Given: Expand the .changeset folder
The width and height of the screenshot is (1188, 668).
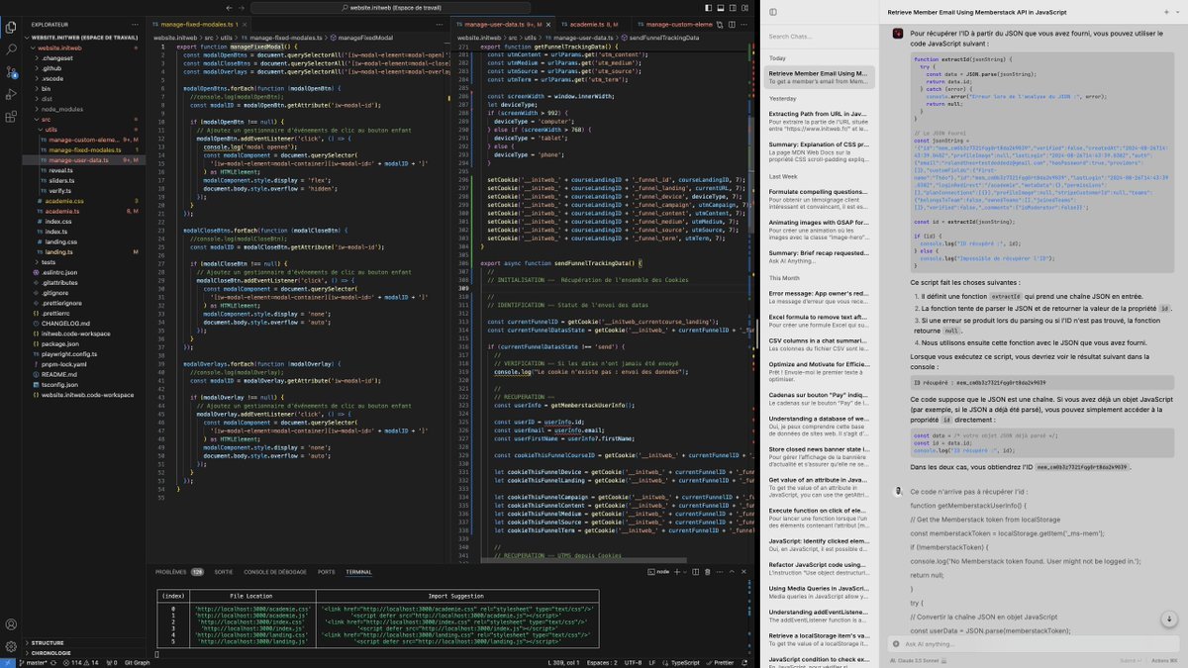Looking at the screenshot, I should (x=57, y=57).
